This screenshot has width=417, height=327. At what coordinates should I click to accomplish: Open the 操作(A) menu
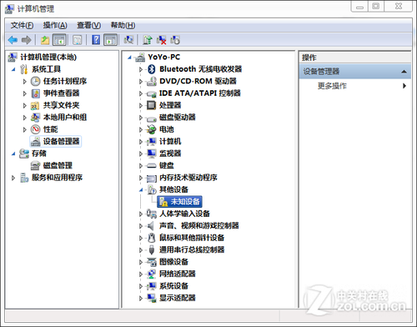pyautogui.click(x=55, y=25)
